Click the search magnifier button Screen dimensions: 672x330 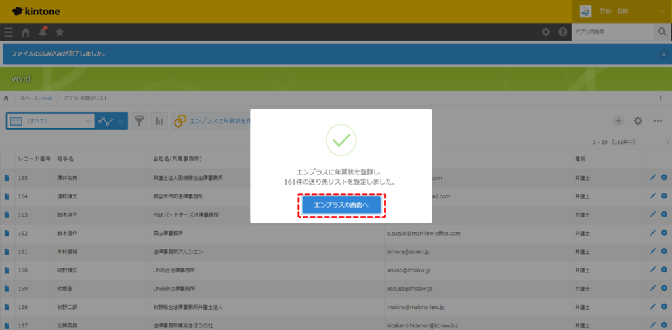click(662, 32)
